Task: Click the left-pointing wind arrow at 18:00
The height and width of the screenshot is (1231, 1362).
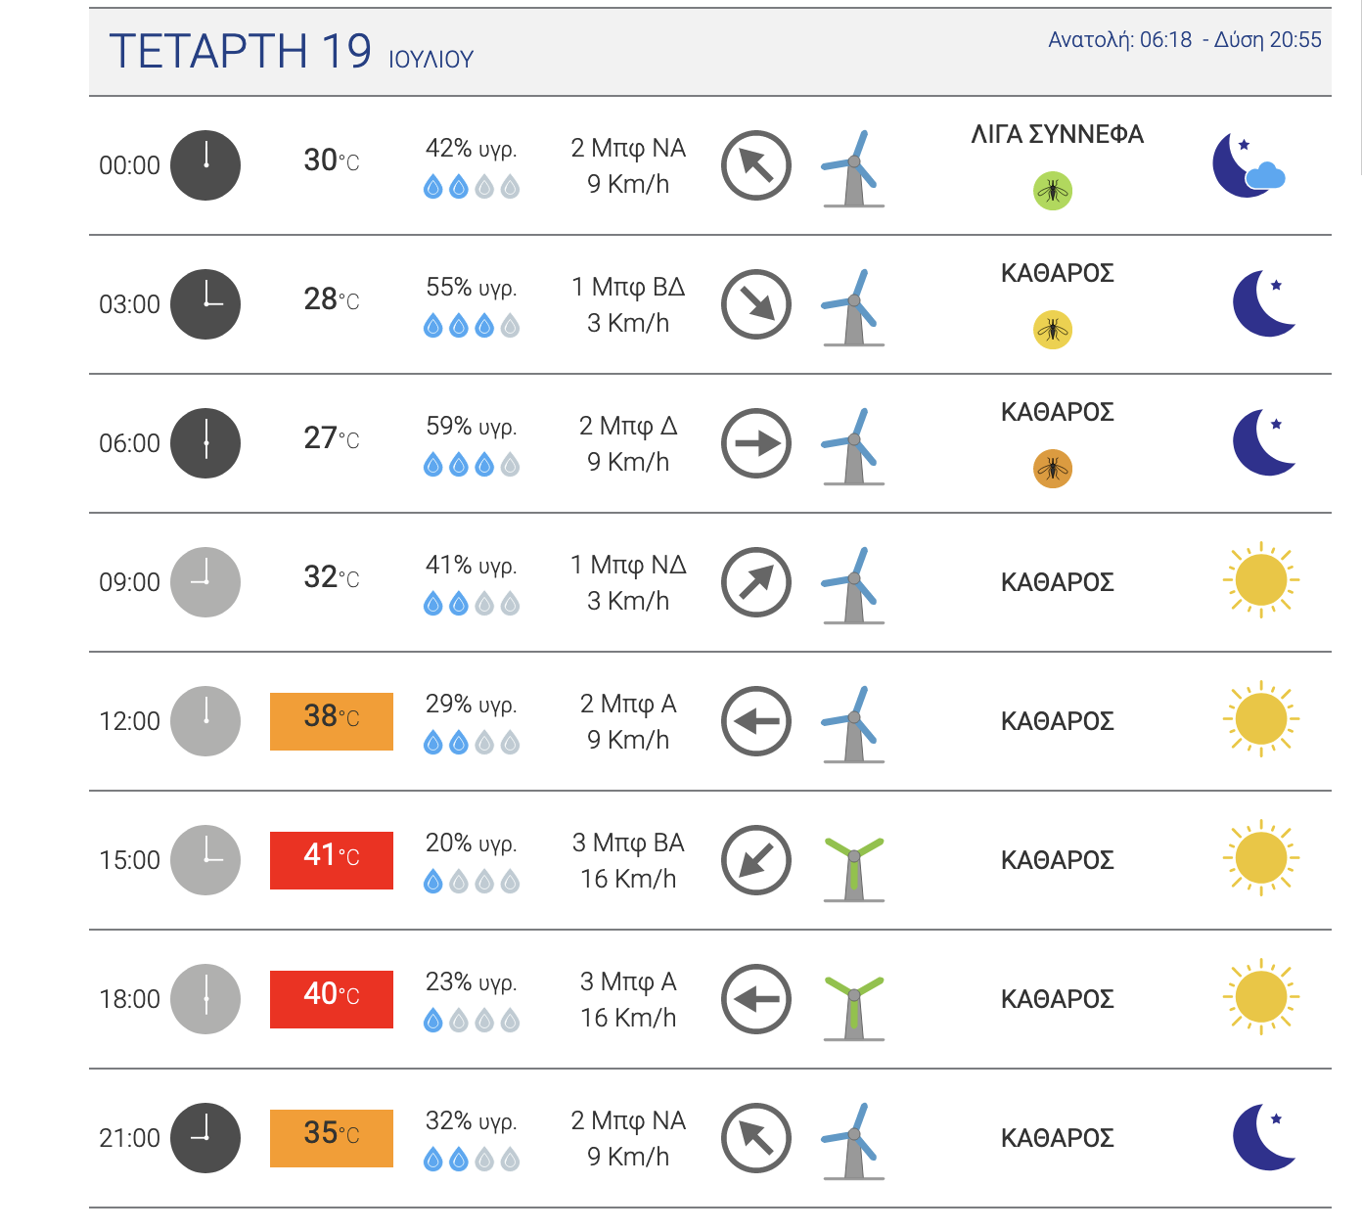Action: (x=756, y=999)
